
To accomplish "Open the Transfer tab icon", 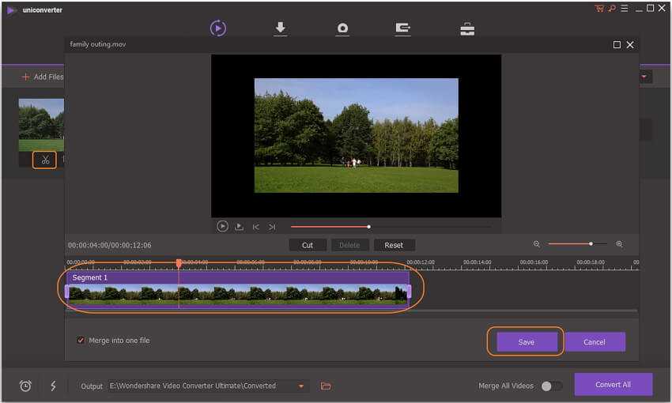I will click(x=403, y=28).
